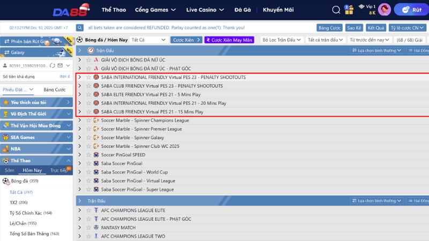Open the mail envelope icon
Image resolution: width=429 pixels, height=241 pixels.
60,65
